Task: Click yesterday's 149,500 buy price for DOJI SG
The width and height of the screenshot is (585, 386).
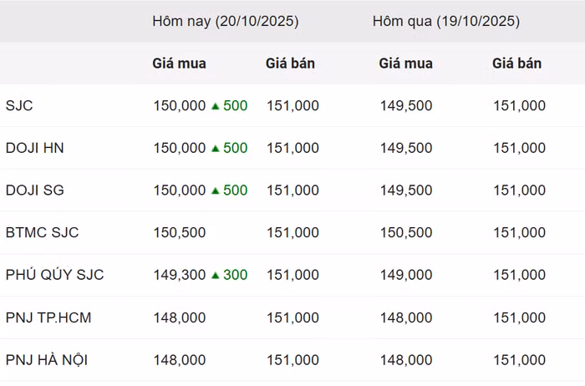Action: [x=406, y=190]
